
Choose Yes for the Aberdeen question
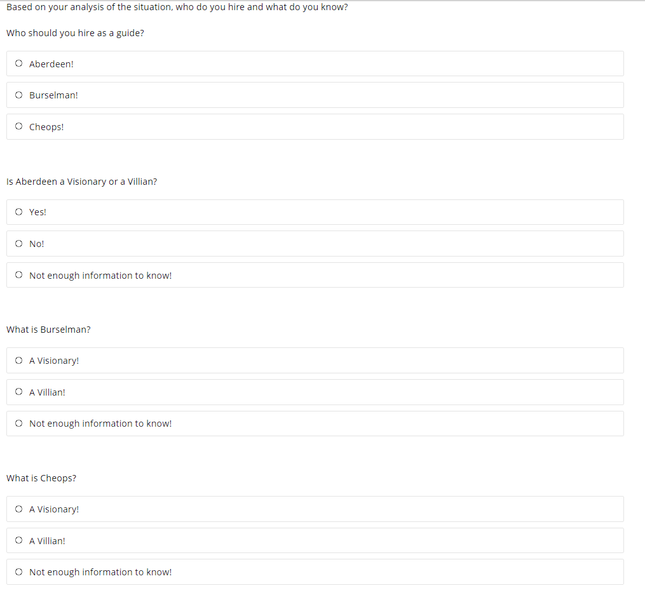[x=18, y=211]
